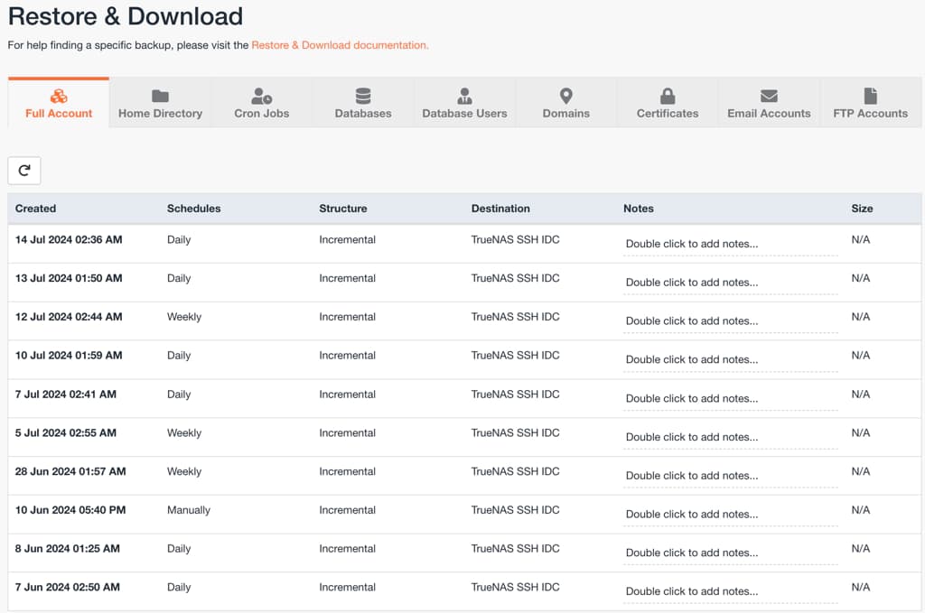Click the Databases stack icon
This screenshot has width=925, height=613.
362,94
